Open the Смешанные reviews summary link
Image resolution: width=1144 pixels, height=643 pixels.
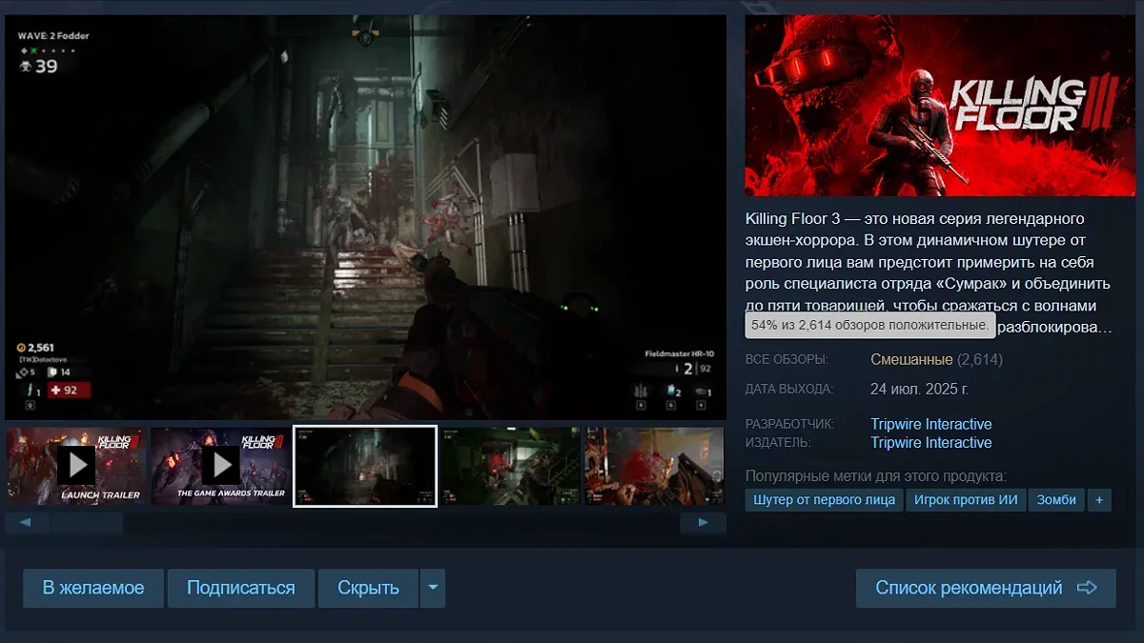pyautogui.click(x=911, y=360)
